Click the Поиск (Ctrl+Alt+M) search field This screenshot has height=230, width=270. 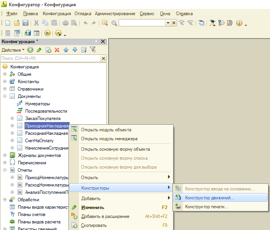point(50,58)
